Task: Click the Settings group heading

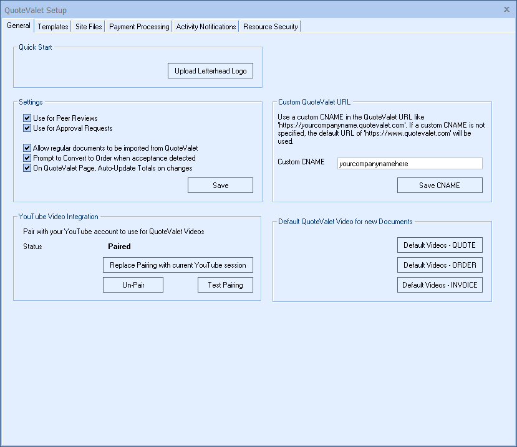Action: point(31,102)
